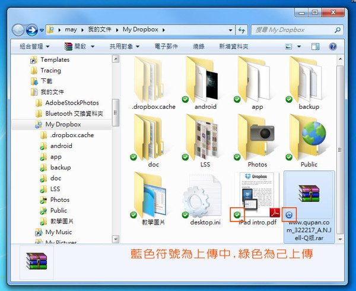Select 我的文件 in the navigation tree
This screenshot has height=291, width=356.
[x=47, y=92]
